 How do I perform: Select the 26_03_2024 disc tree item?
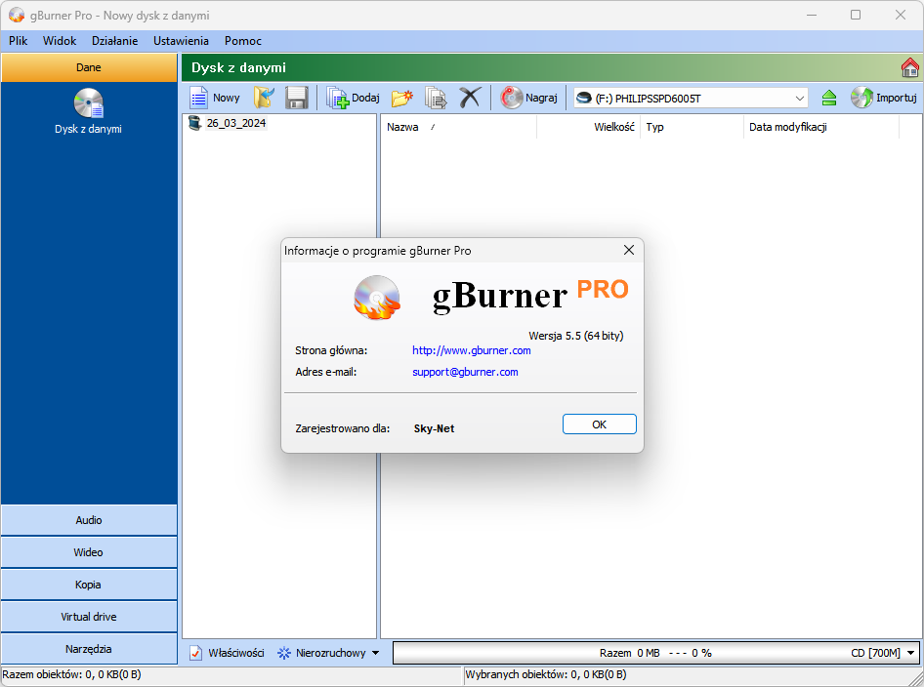click(x=235, y=123)
